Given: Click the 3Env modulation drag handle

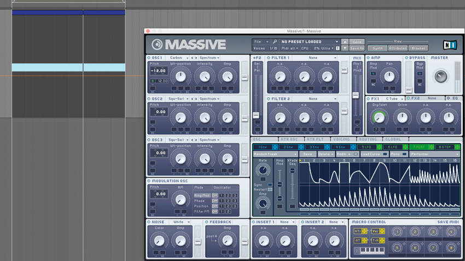Looking at the screenshot, I should coord(327,147).
